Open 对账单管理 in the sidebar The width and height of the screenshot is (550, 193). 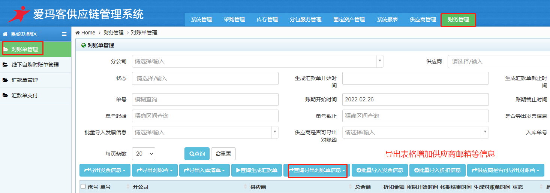36,49
